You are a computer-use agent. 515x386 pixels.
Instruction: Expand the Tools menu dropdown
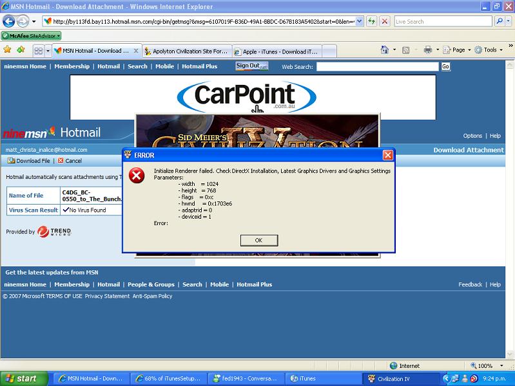[490, 50]
